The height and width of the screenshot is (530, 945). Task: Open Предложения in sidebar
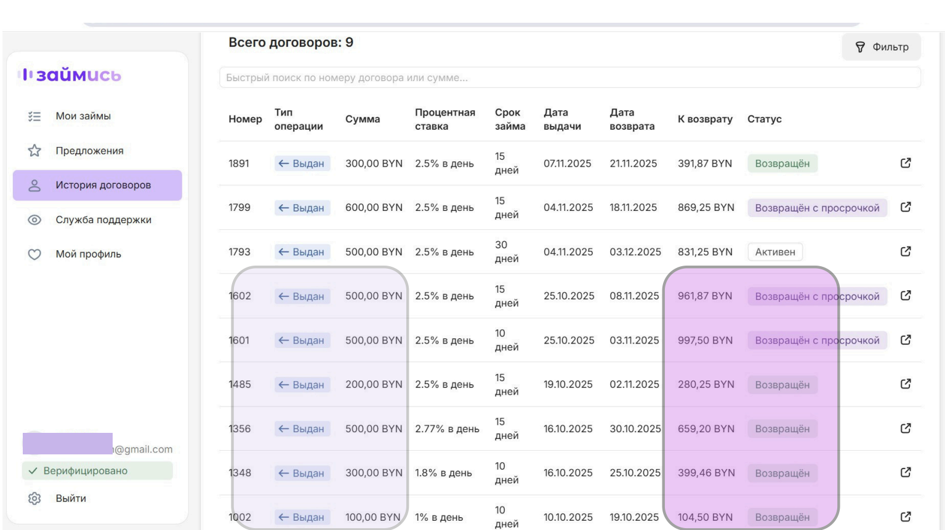[x=89, y=151]
